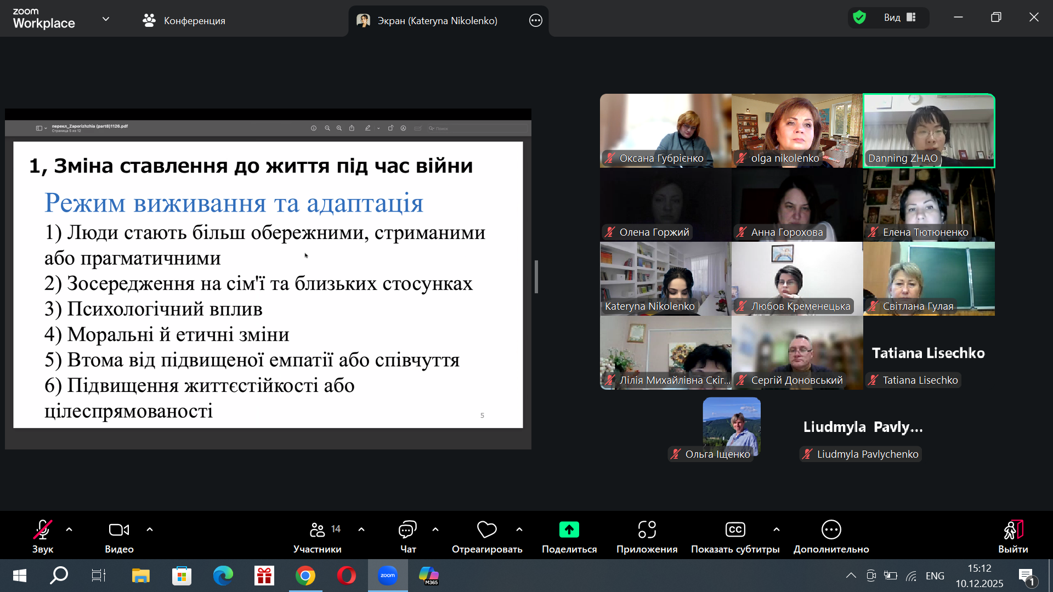1053x592 pixels.
Task: Switch layout using Вид button
Action: (899, 18)
